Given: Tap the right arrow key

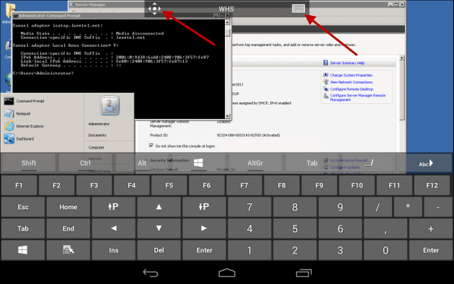Looking at the screenshot, I should (x=204, y=228).
